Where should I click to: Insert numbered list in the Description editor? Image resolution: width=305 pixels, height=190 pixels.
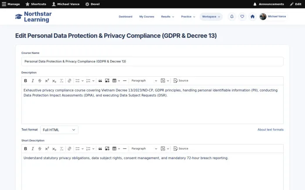(88, 81)
